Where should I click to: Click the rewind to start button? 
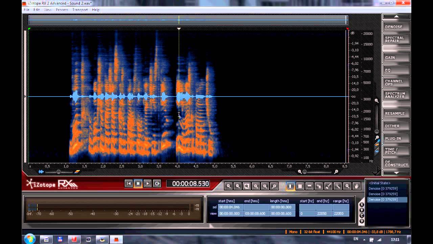(x=129, y=184)
